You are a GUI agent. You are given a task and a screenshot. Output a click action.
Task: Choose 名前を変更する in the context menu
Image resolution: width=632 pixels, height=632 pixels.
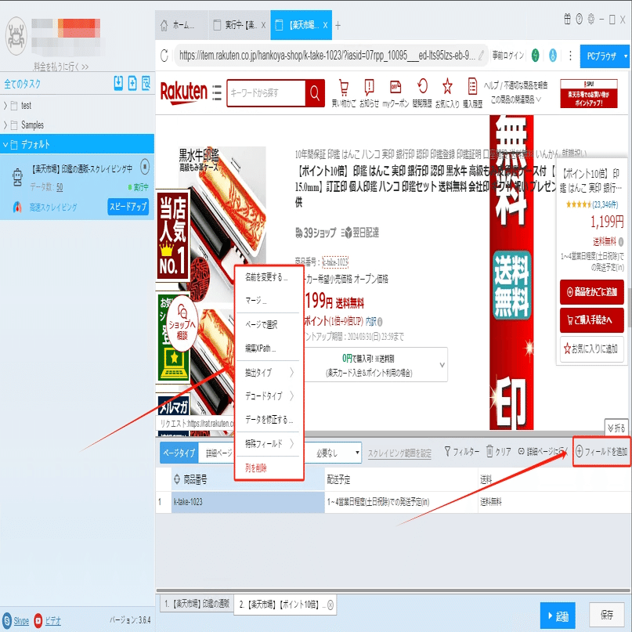pyautogui.click(x=266, y=277)
